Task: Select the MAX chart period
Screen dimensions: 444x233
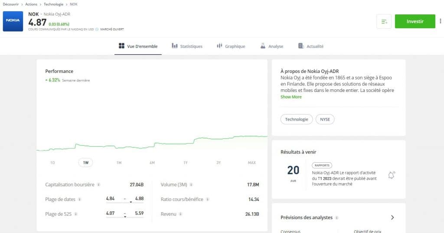Action: click(x=252, y=163)
